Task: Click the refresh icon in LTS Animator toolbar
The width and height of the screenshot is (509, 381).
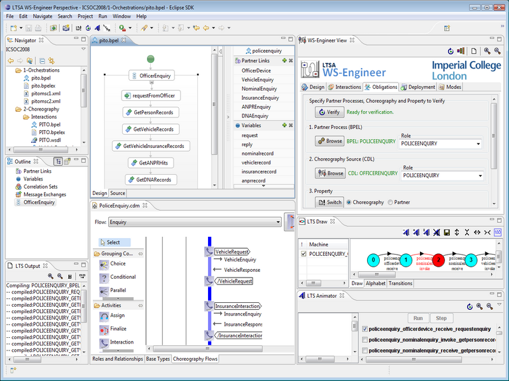Action: coord(470,306)
